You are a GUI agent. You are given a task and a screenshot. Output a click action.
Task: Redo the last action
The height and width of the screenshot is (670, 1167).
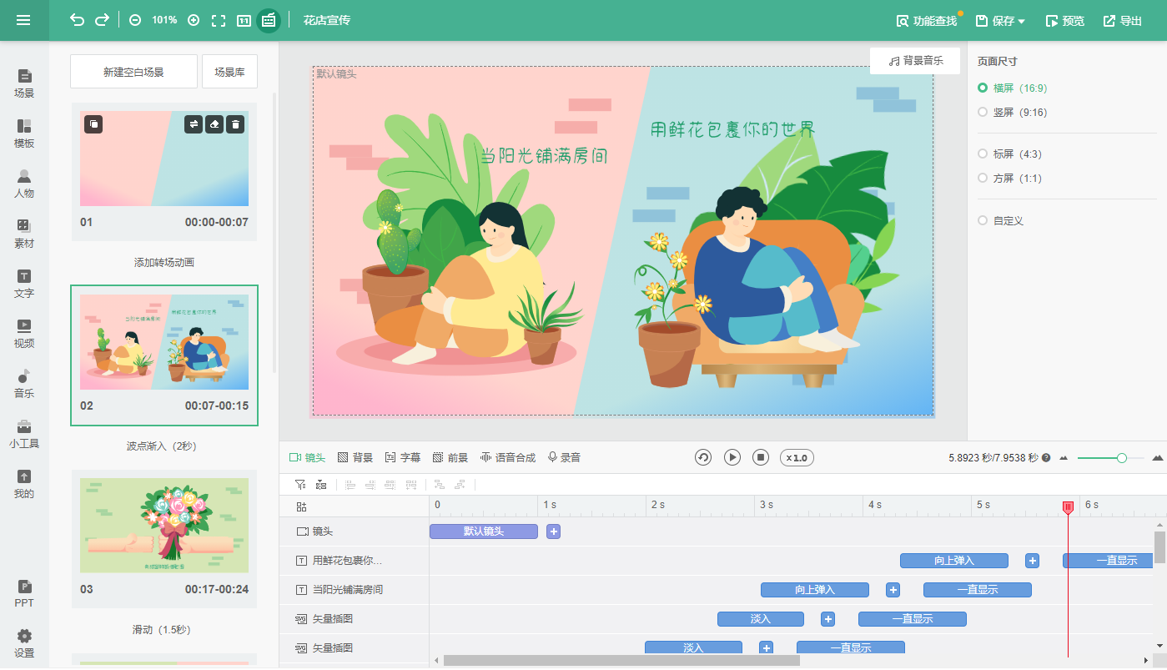point(102,20)
